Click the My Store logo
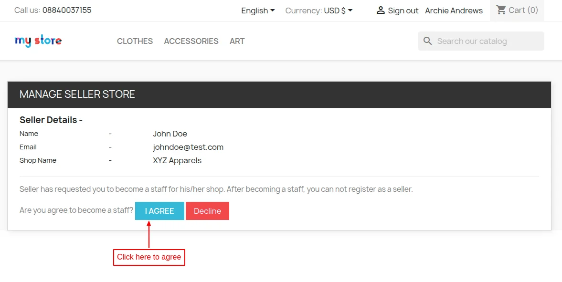562x282 pixels. [x=38, y=41]
